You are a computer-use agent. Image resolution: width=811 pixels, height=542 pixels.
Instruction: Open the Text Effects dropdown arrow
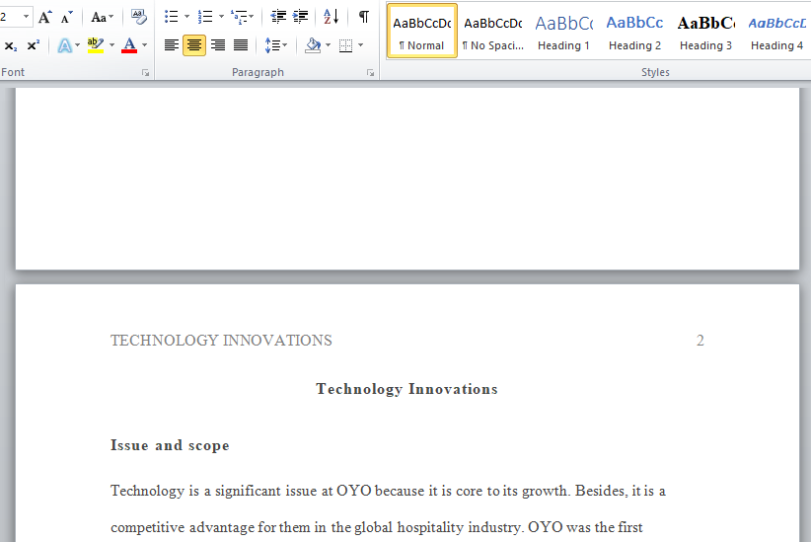[78, 45]
